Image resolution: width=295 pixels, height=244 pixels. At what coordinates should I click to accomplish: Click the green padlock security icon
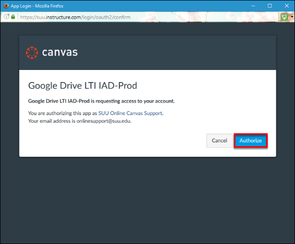13,17
